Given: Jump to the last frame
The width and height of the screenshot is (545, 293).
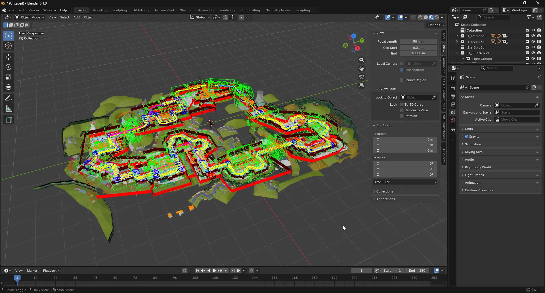Looking at the screenshot, I should pos(226,271).
